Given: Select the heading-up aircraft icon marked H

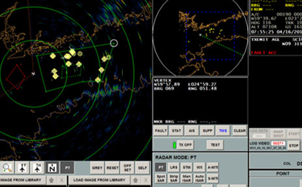Looking at the screenshot, I should [x=37, y=168].
